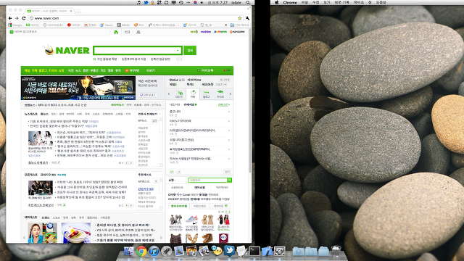
Task: Open the Chrome wrench settings menu
Action: [x=247, y=18]
